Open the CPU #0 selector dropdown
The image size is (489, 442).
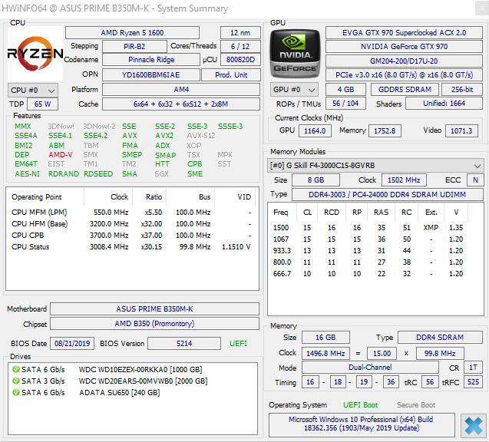33,91
